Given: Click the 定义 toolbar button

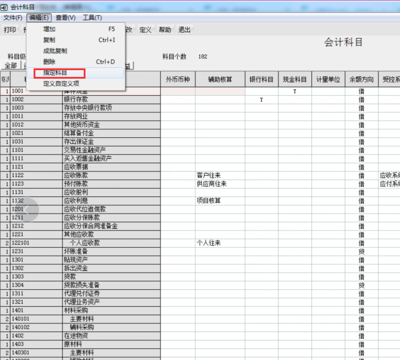Looking at the screenshot, I should click(x=145, y=30).
